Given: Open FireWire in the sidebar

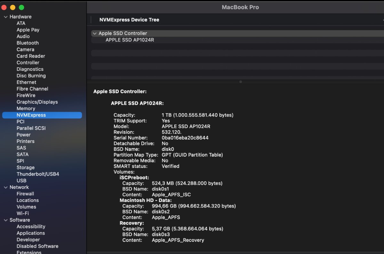Looking at the screenshot, I should [26, 95].
